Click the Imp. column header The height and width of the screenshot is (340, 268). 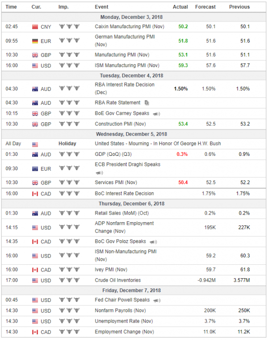point(63,7)
